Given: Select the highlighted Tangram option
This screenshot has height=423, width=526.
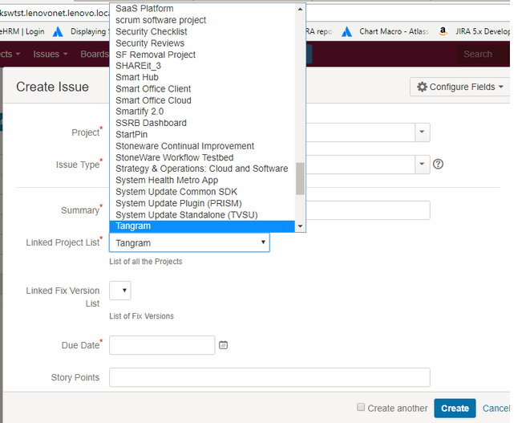Looking at the screenshot, I should (202, 226).
